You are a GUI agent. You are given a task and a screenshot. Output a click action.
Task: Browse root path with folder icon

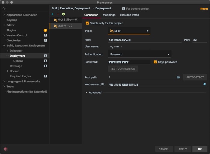[x=178, y=77]
